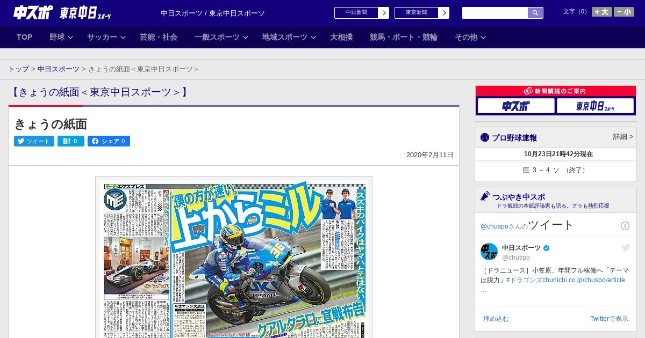Click the baseball icon beside プロ野球速報

click(x=485, y=137)
